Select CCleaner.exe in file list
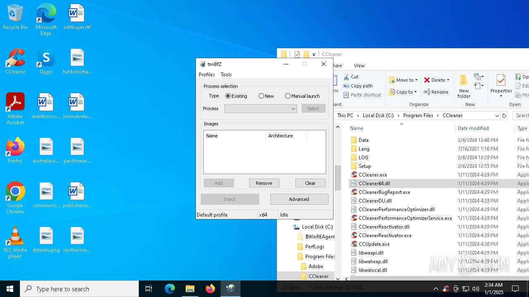This screenshot has width=529, height=297. click(373, 175)
